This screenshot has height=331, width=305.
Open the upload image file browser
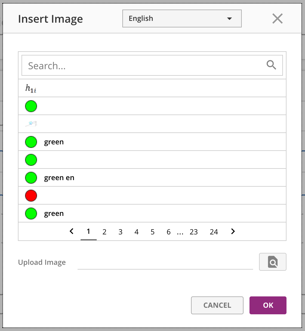272,262
